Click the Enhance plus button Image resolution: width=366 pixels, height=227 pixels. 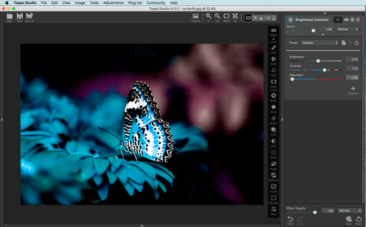pos(353,90)
